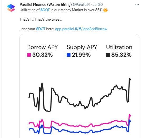This screenshot has width=142, height=138.
Task: Click the $DOT cashtag after 'Lend your'
Action: pyautogui.click(x=41, y=29)
